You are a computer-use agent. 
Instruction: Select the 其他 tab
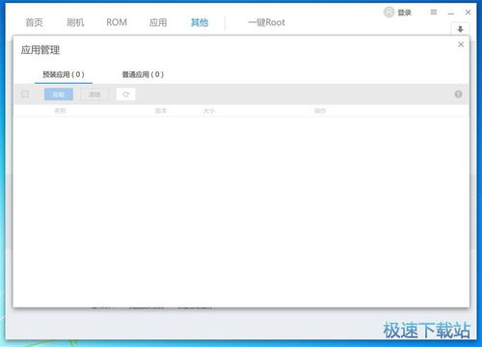pos(200,22)
